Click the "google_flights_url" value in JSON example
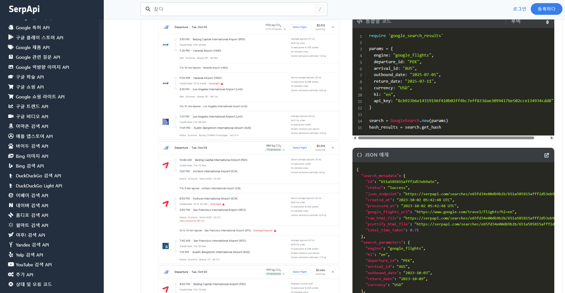The image size is (565, 293). coord(465,212)
